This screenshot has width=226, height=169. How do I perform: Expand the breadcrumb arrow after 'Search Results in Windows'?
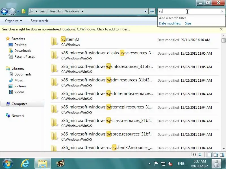[x=82, y=11]
